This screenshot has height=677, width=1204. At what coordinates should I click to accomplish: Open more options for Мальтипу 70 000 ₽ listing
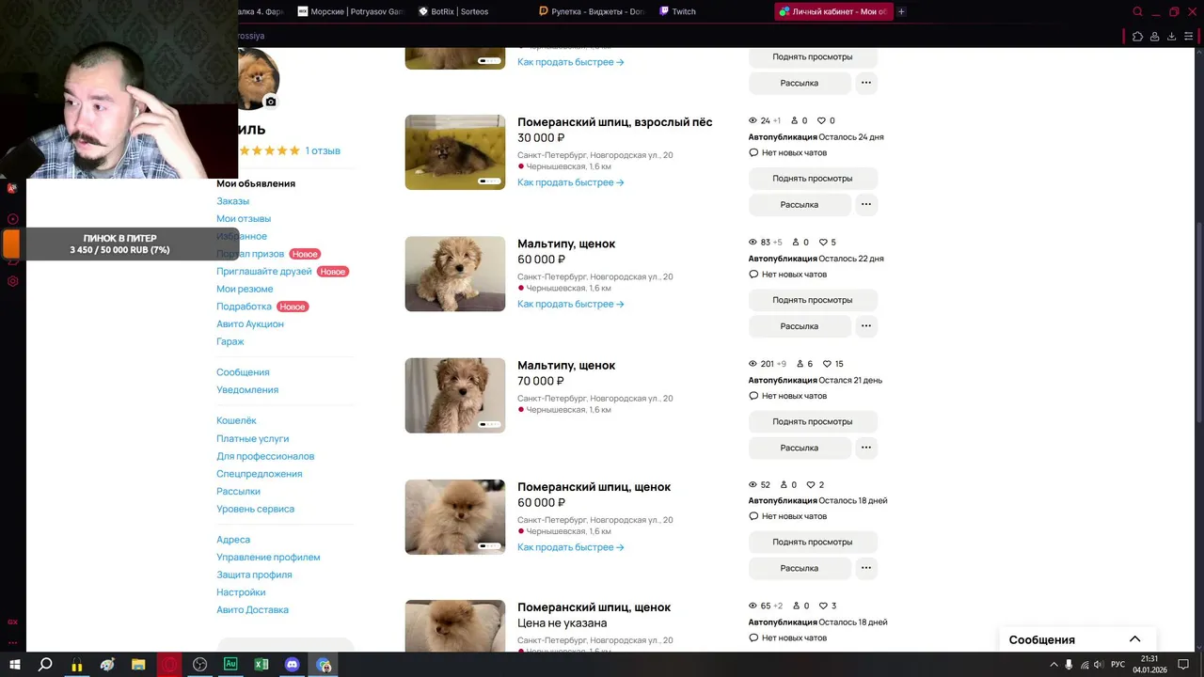click(866, 448)
